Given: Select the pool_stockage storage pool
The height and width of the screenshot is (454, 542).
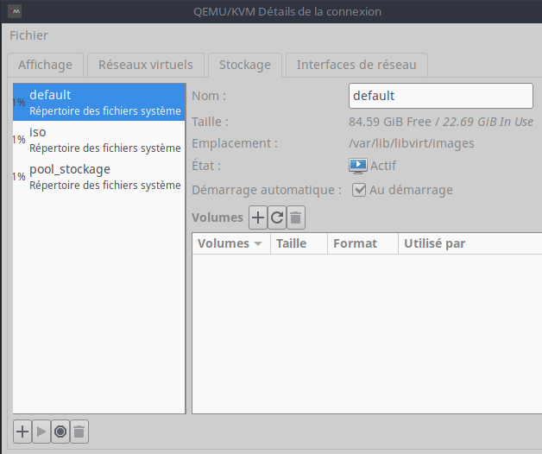Looking at the screenshot, I should coord(99,177).
